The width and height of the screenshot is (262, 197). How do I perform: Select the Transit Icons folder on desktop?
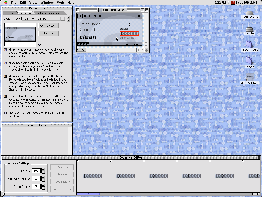[x=249, y=44]
